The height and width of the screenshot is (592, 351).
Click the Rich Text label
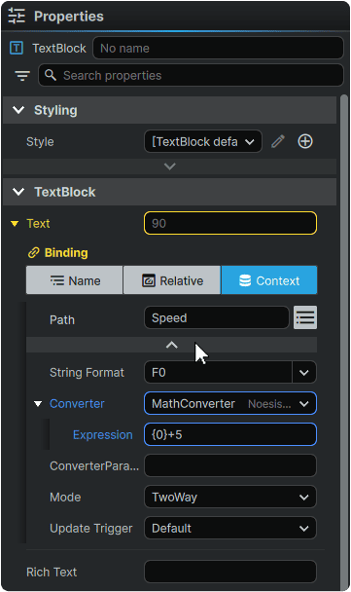click(52, 572)
